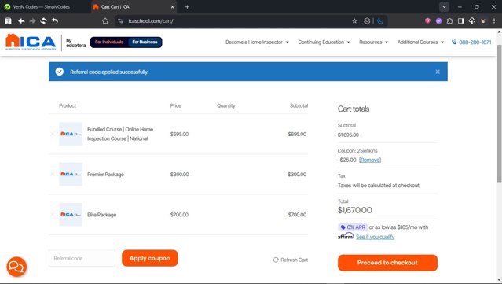Click Refresh Cart
Viewport: 502px width, 284px height.
(x=291, y=260)
